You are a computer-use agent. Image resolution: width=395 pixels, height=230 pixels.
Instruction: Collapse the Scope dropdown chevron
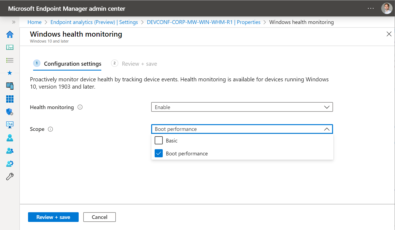327,129
